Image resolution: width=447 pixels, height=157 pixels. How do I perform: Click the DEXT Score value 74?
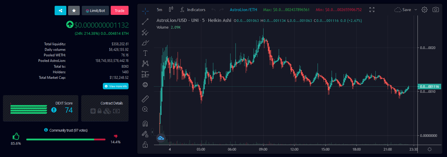pos(69,110)
